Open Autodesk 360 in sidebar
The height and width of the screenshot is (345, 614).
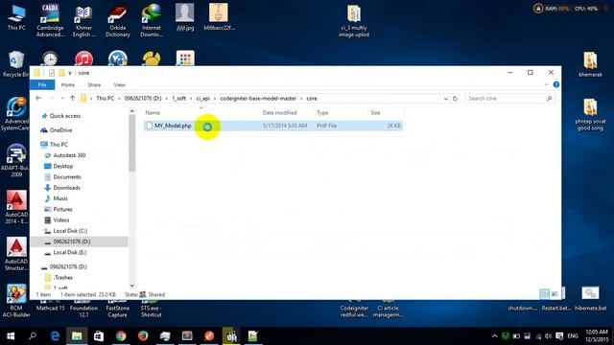69,155
